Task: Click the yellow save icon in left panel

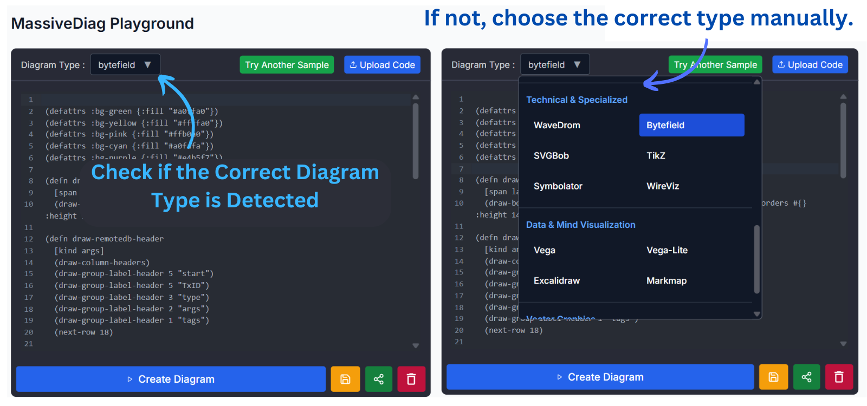Action: coord(345,379)
